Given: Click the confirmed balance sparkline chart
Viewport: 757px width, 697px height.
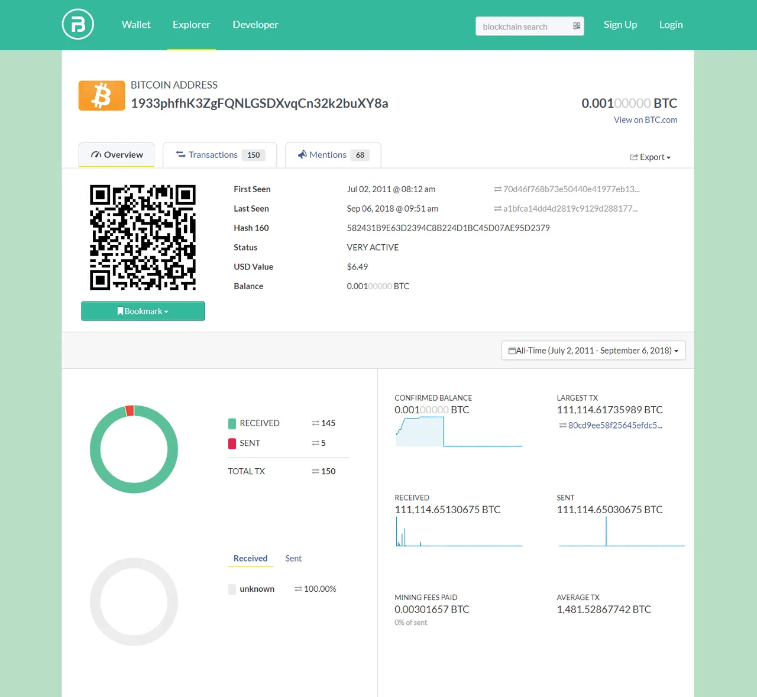Looking at the screenshot, I should [459, 432].
